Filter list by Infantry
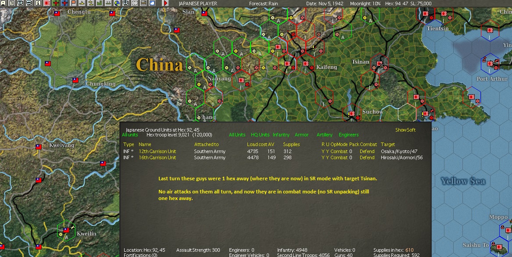This screenshot has width=512, height=257. tap(281, 135)
